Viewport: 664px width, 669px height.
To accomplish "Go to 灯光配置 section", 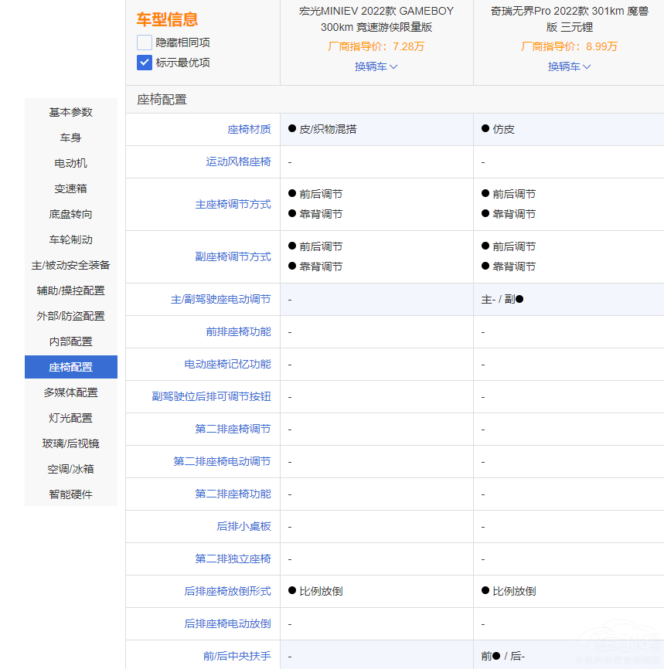I will click(x=71, y=418).
